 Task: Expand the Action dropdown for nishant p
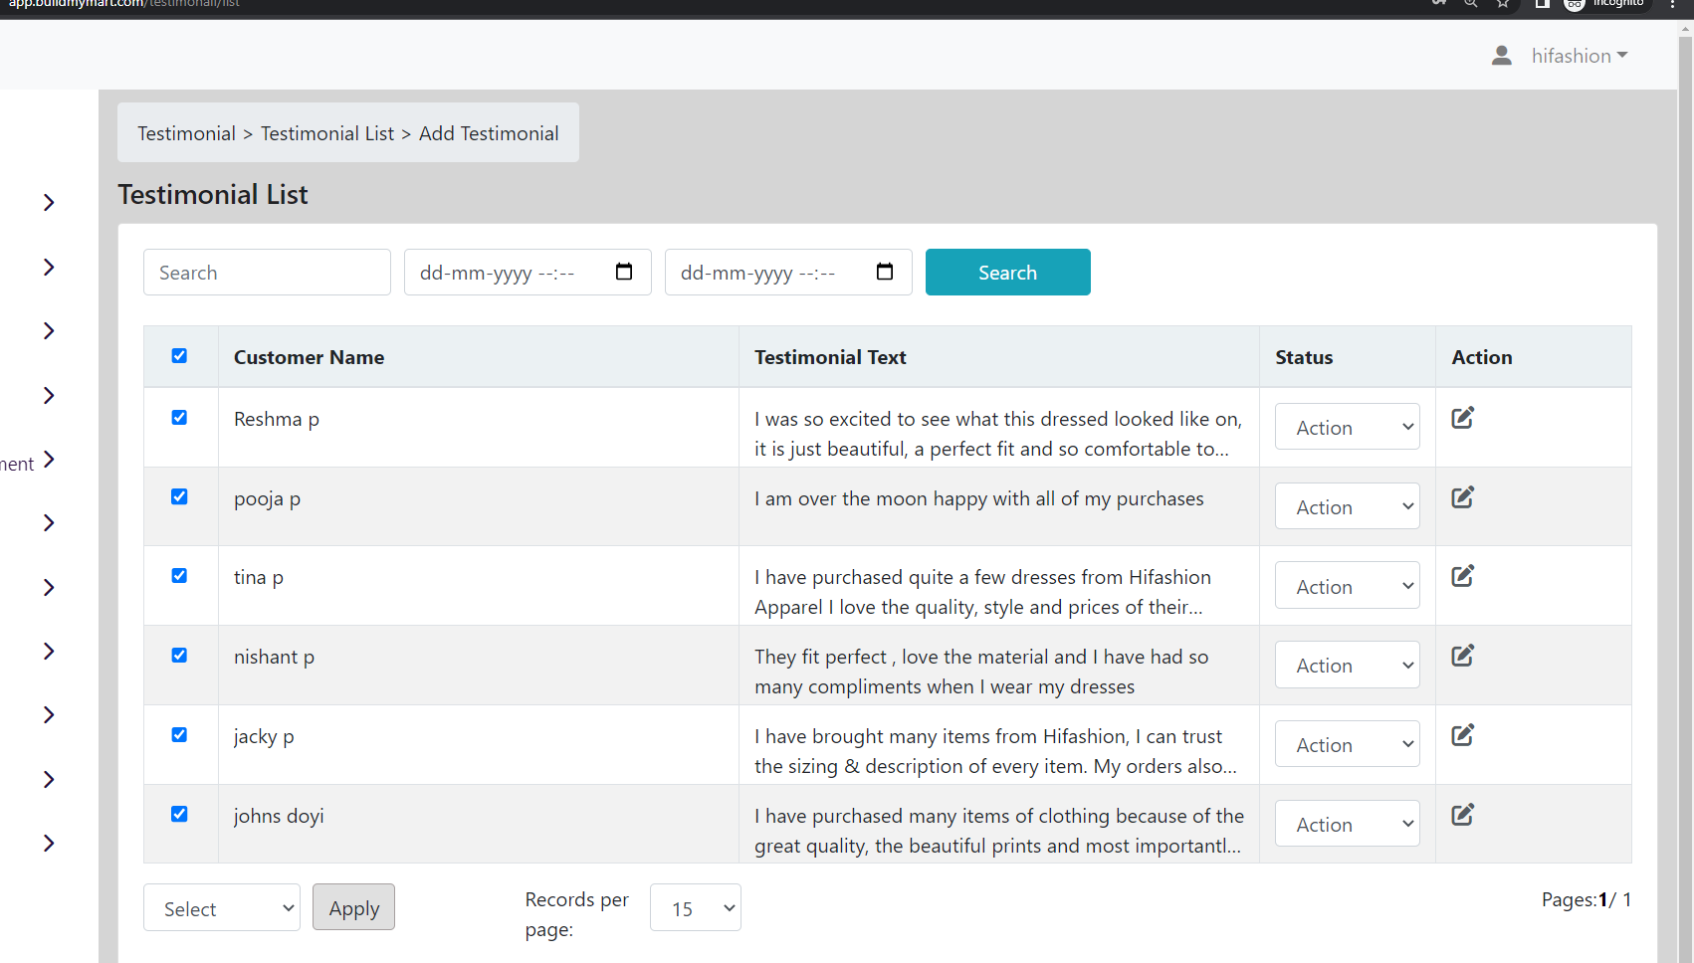click(1347, 665)
